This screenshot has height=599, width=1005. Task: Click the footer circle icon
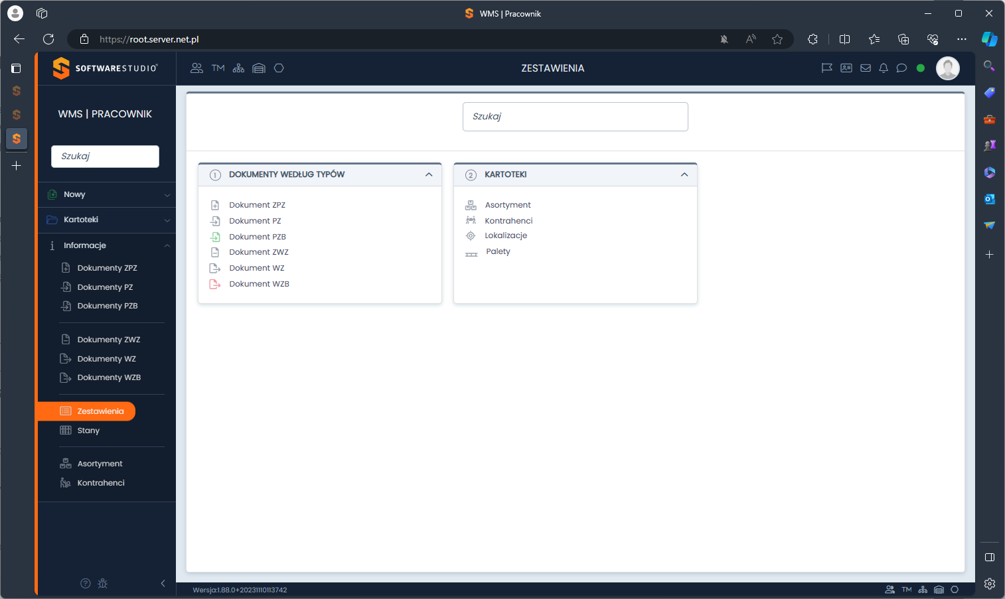(955, 589)
